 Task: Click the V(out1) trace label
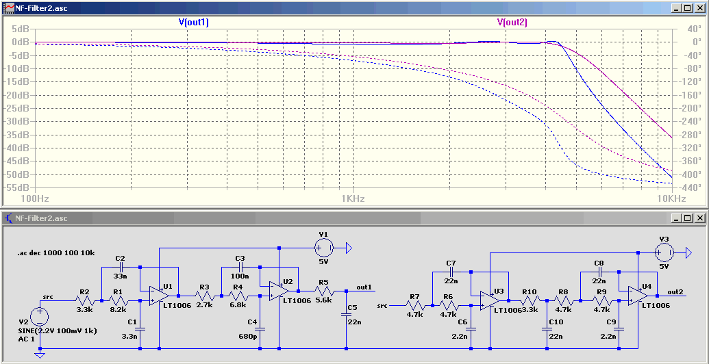[x=196, y=22]
